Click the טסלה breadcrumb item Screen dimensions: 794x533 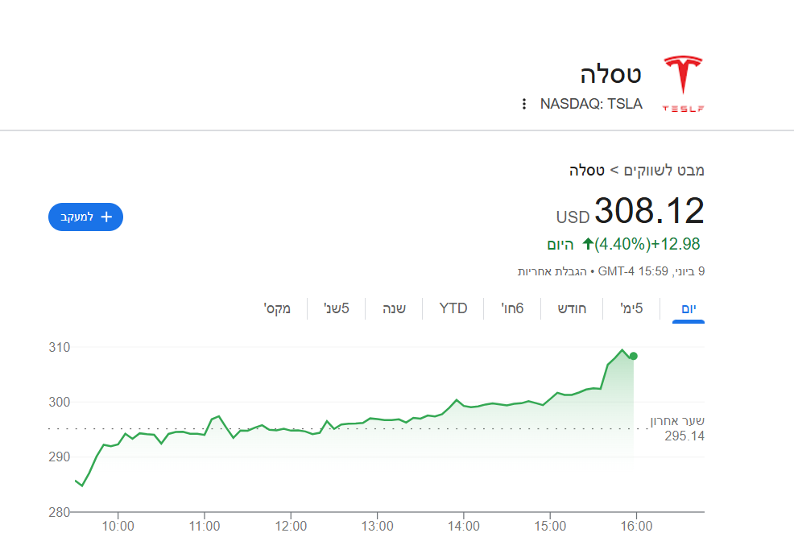pyautogui.click(x=589, y=171)
